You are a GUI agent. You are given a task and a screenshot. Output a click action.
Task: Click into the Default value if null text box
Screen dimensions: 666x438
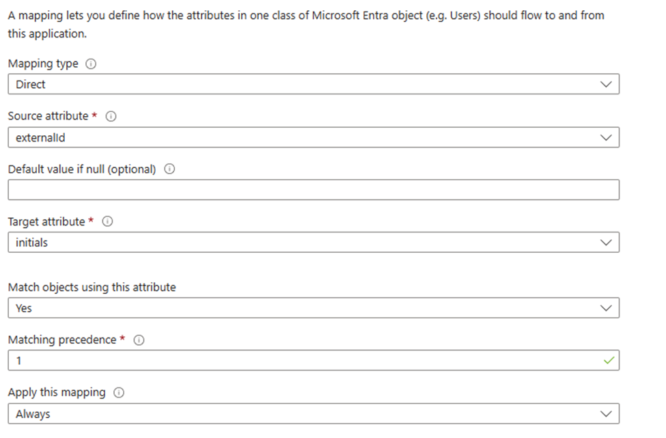pos(314,190)
